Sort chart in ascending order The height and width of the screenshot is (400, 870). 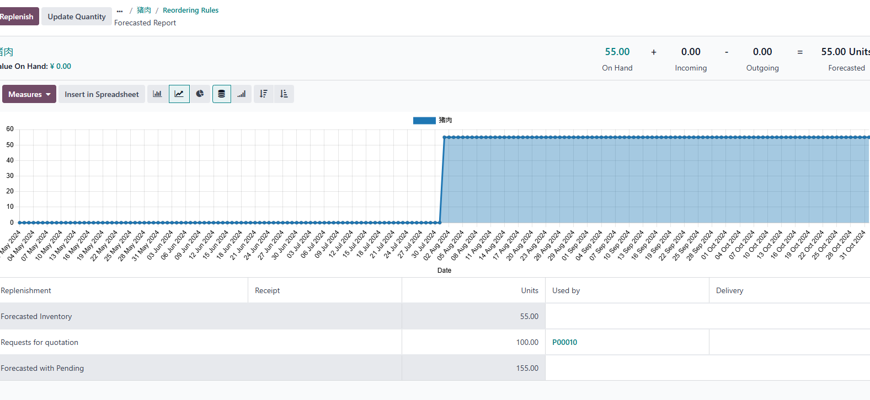pos(284,94)
